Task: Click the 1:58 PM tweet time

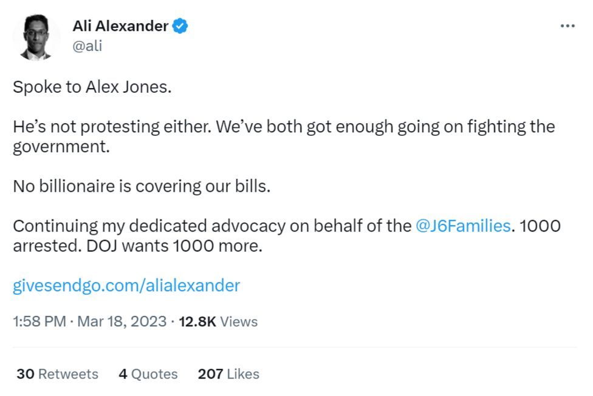Action: point(39,321)
